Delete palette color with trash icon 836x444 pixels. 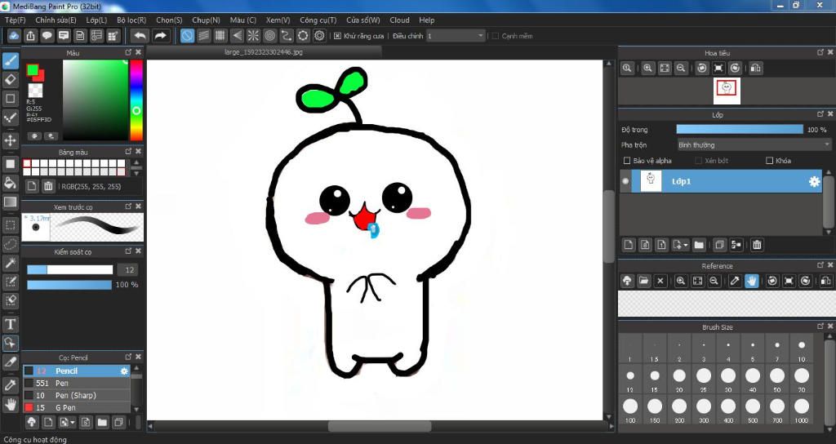[x=48, y=186]
